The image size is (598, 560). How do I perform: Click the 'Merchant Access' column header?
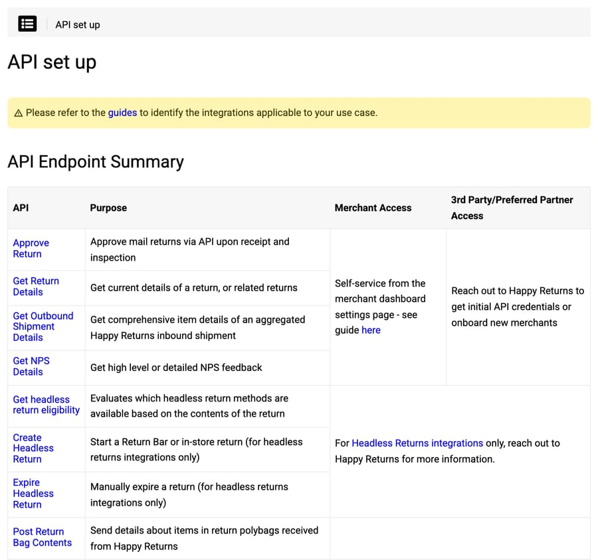[373, 208]
